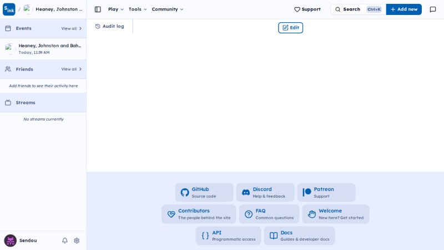Open Discord Help & feedback link

click(265, 192)
